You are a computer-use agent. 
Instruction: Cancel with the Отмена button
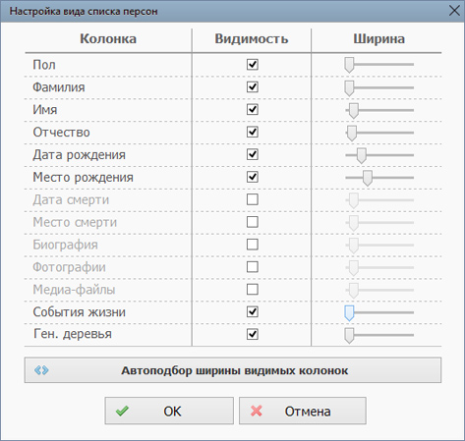[x=303, y=411]
